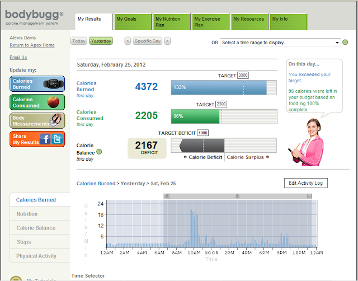
Task: Share results on Twitter icon
Action: coord(57,139)
